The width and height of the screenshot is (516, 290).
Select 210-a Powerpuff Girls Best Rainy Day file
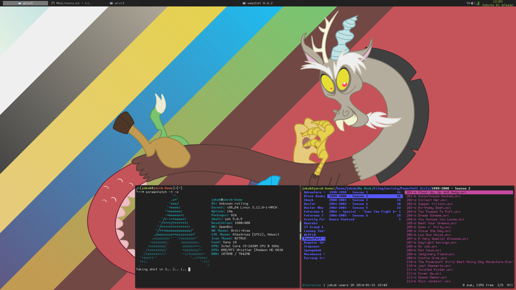point(459,262)
